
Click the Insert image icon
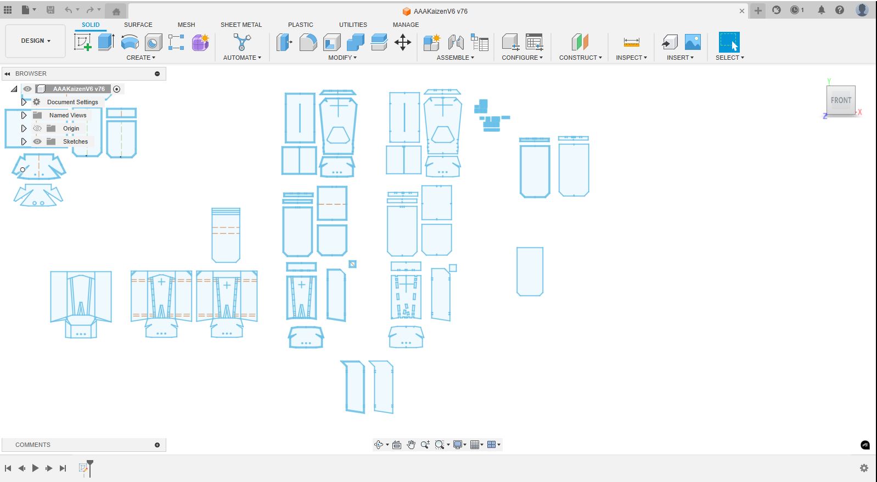coord(693,42)
